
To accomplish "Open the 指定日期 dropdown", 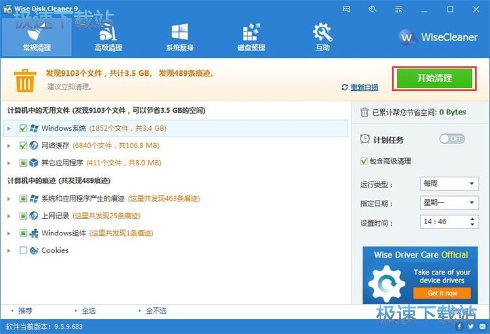I will [449, 203].
